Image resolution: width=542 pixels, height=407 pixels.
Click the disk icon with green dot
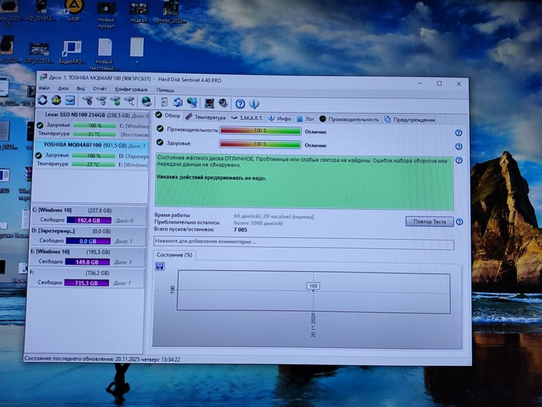[x=115, y=101]
